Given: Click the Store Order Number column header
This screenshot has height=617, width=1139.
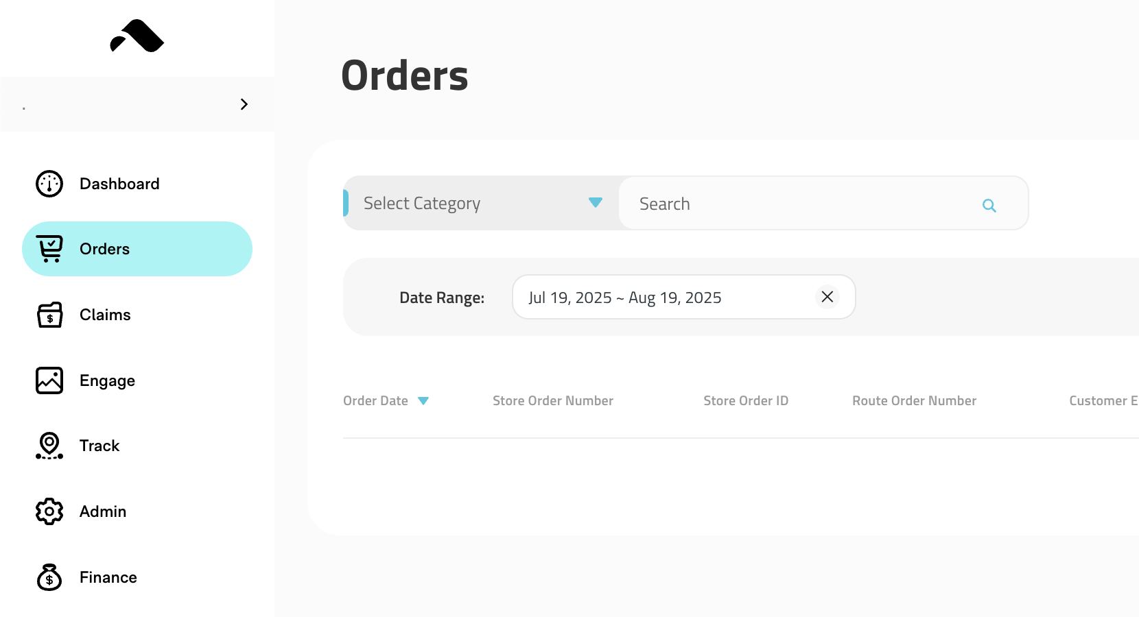Looking at the screenshot, I should (x=553, y=400).
